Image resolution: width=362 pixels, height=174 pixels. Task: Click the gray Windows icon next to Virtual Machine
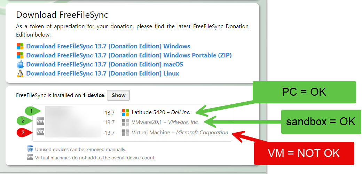125,133
